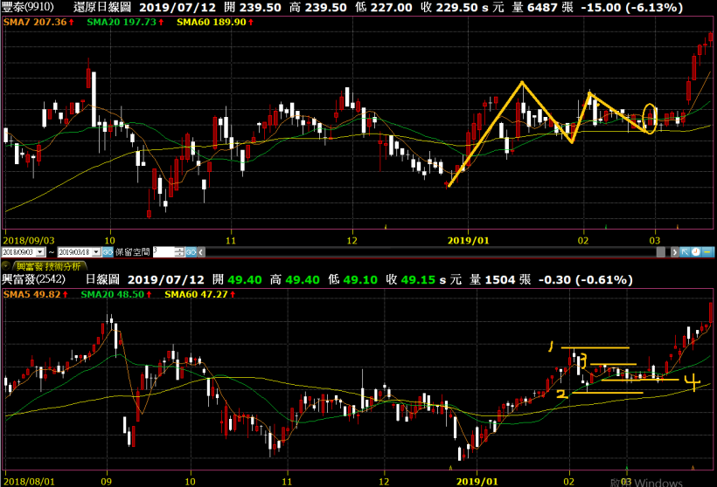The width and height of the screenshot is (717, 487).
Task: Click the 豐泰(9910) stock title
Action: (28, 7)
